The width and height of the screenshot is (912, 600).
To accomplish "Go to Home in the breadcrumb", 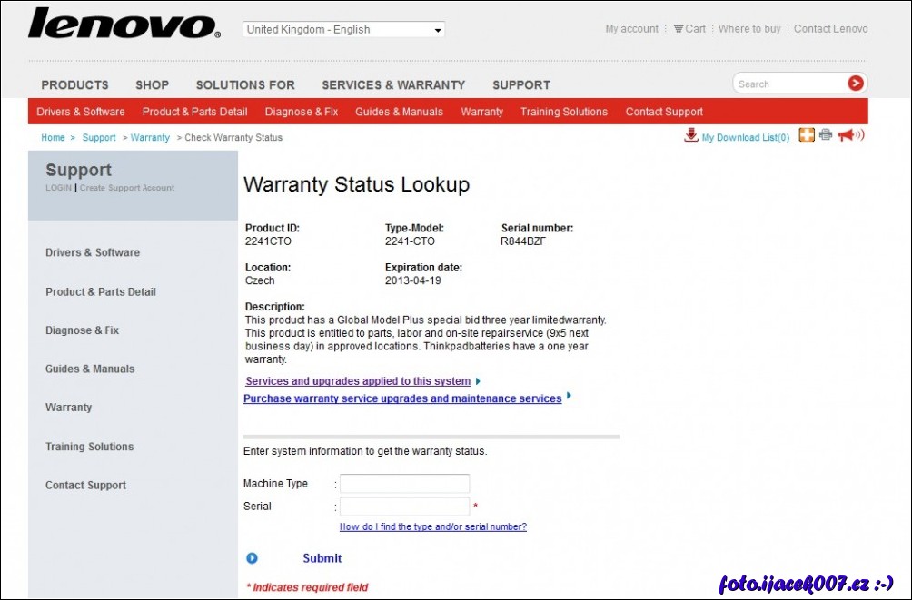I will point(53,138).
